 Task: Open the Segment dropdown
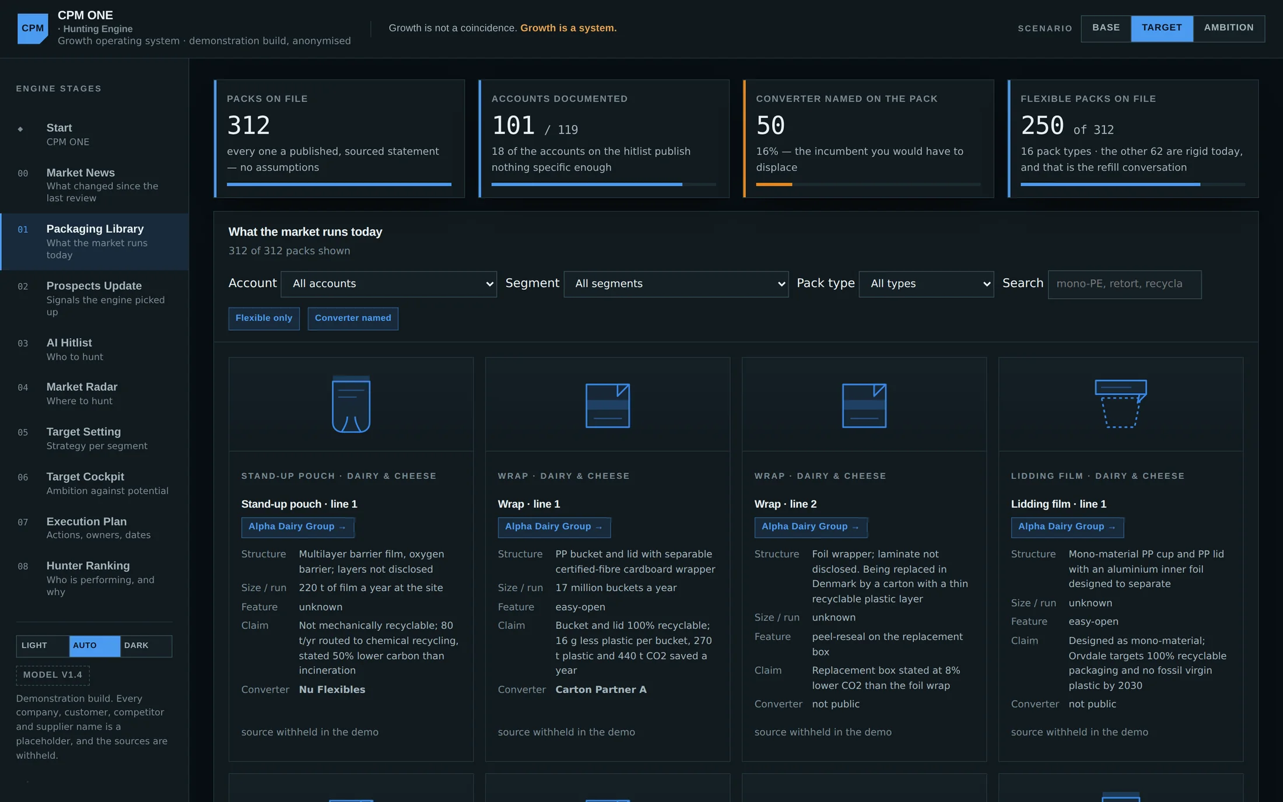(x=676, y=284)
